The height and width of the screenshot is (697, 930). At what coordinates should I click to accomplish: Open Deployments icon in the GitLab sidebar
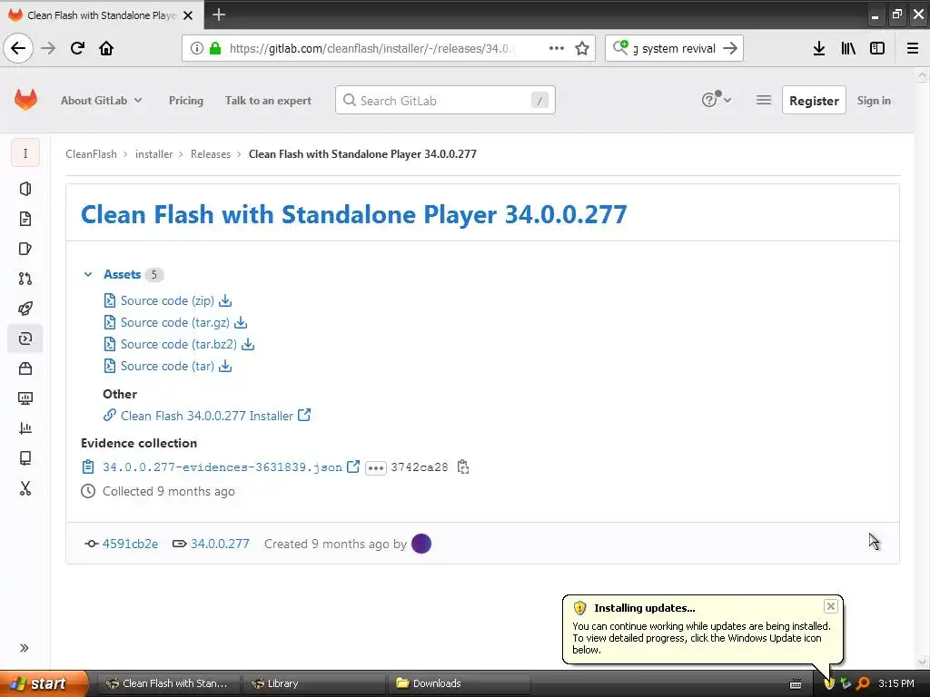(x=25, y=339)
